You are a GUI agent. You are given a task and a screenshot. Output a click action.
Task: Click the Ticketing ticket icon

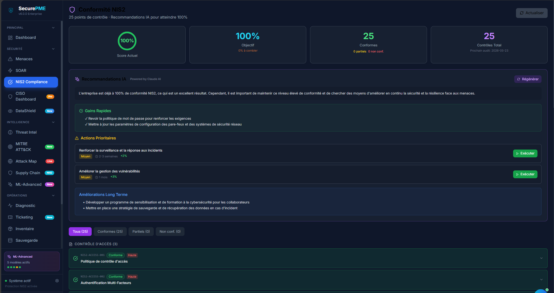coord(10,217)
